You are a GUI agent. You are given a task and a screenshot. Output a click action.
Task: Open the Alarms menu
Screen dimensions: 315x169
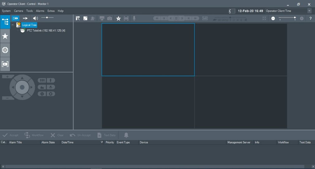pos(40,11)
